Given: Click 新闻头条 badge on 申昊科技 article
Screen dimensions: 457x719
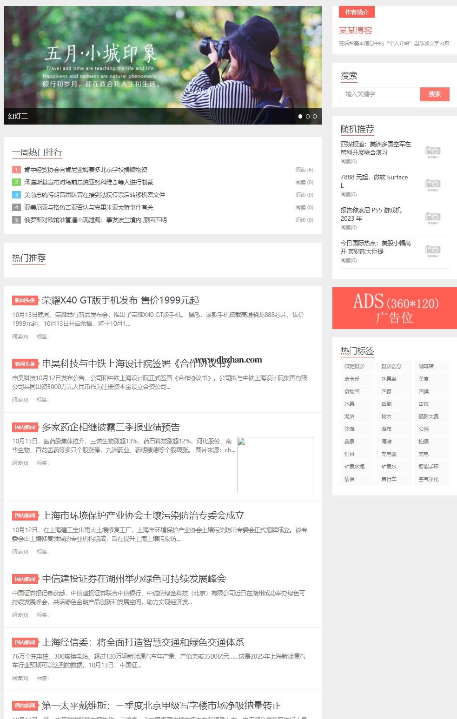Looking at the screenshot, I should click(25, 364).
